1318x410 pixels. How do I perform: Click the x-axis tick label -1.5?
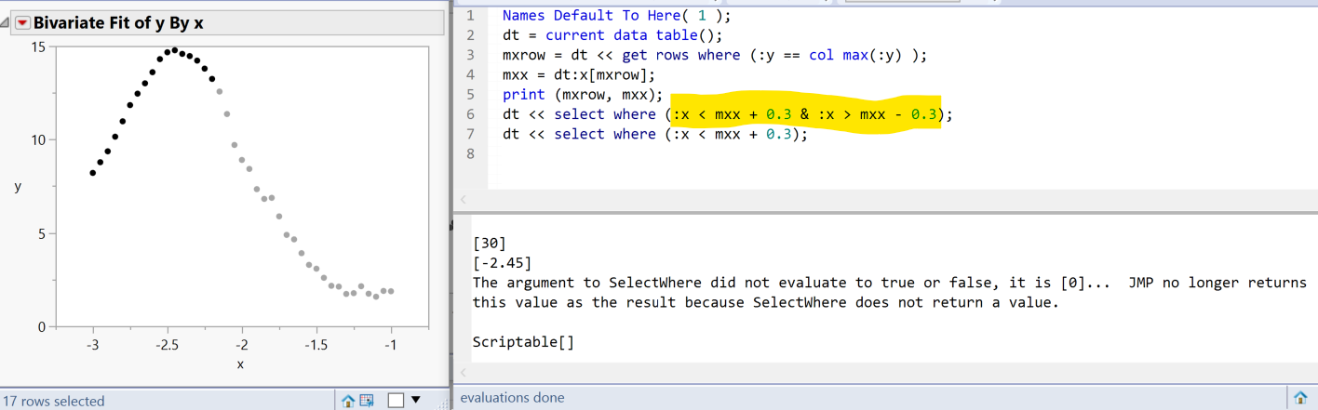pyautogui.click(x=316, y=345)
